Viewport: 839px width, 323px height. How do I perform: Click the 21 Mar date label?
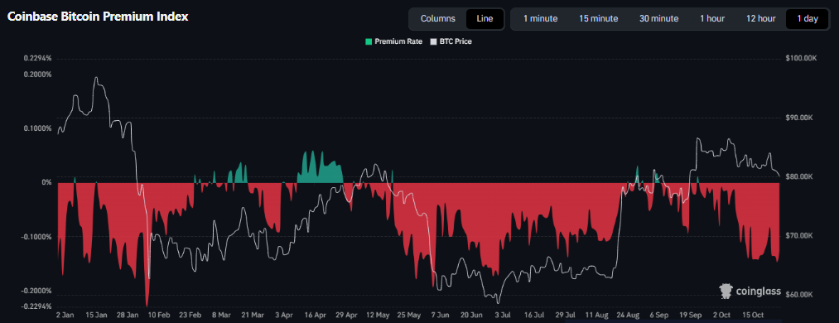pyautogui.click(x=253, y=316)
